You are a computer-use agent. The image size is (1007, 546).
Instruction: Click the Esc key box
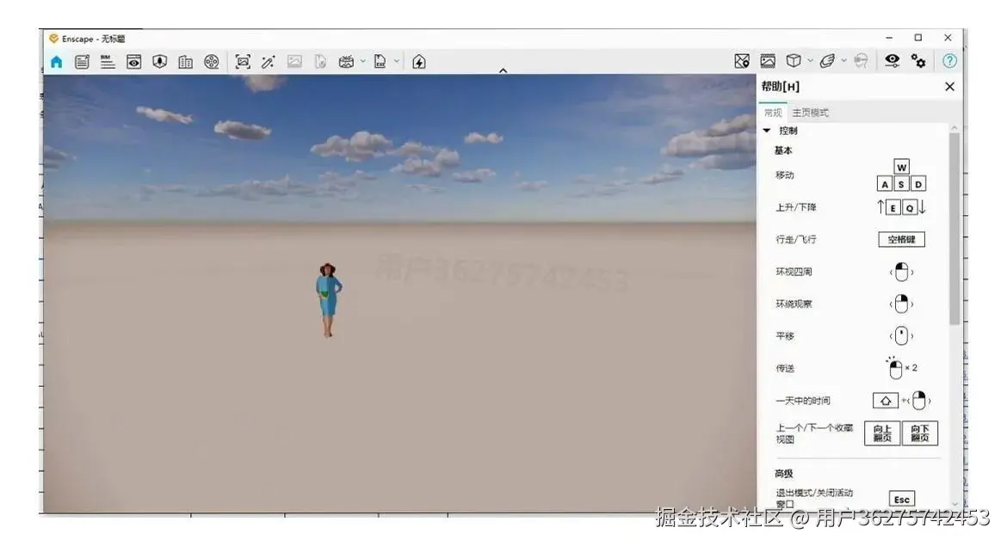pos(902,500)
